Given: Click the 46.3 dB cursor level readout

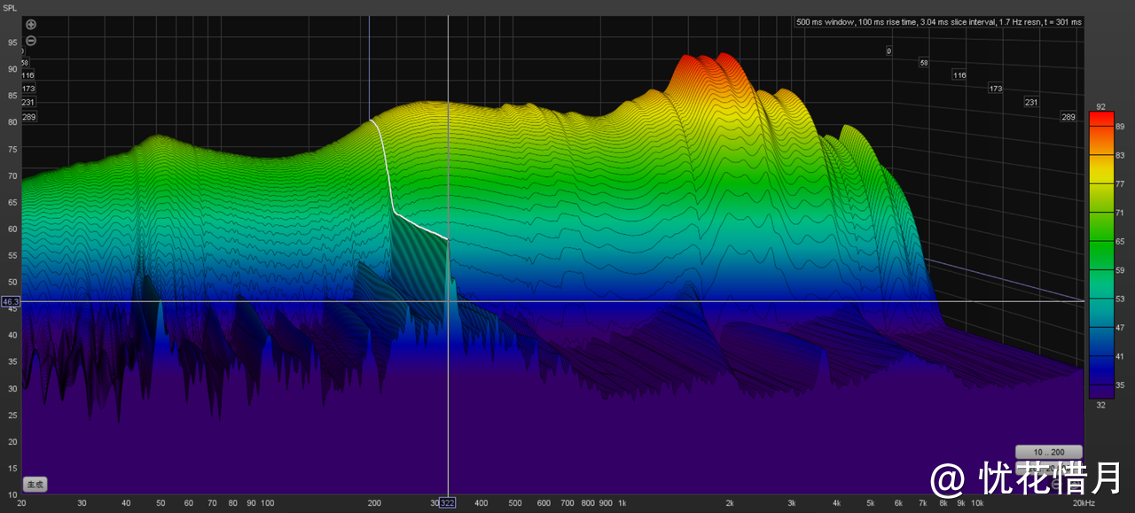Looking at the screenshot, I should pyautogui.click(x=10, y=302).
